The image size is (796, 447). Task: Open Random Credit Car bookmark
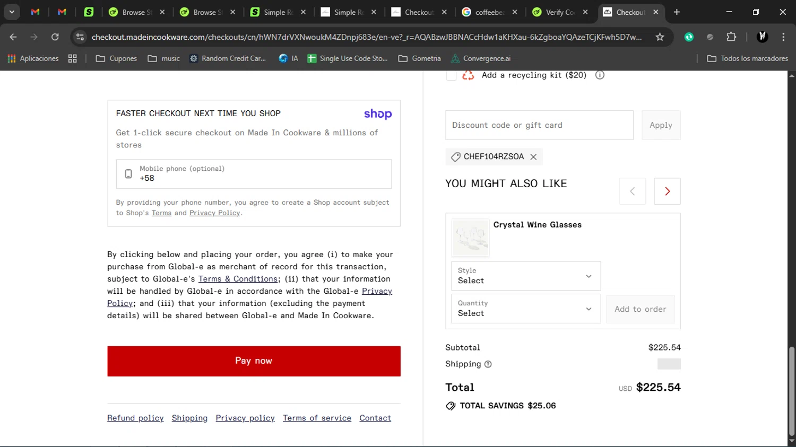[x=228, y=58]
